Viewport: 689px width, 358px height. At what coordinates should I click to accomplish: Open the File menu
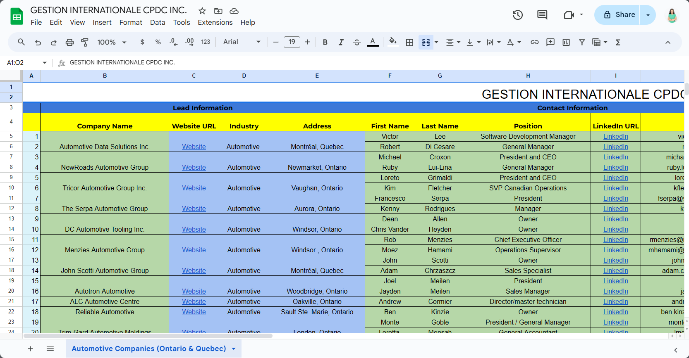[x=36, y=22]
